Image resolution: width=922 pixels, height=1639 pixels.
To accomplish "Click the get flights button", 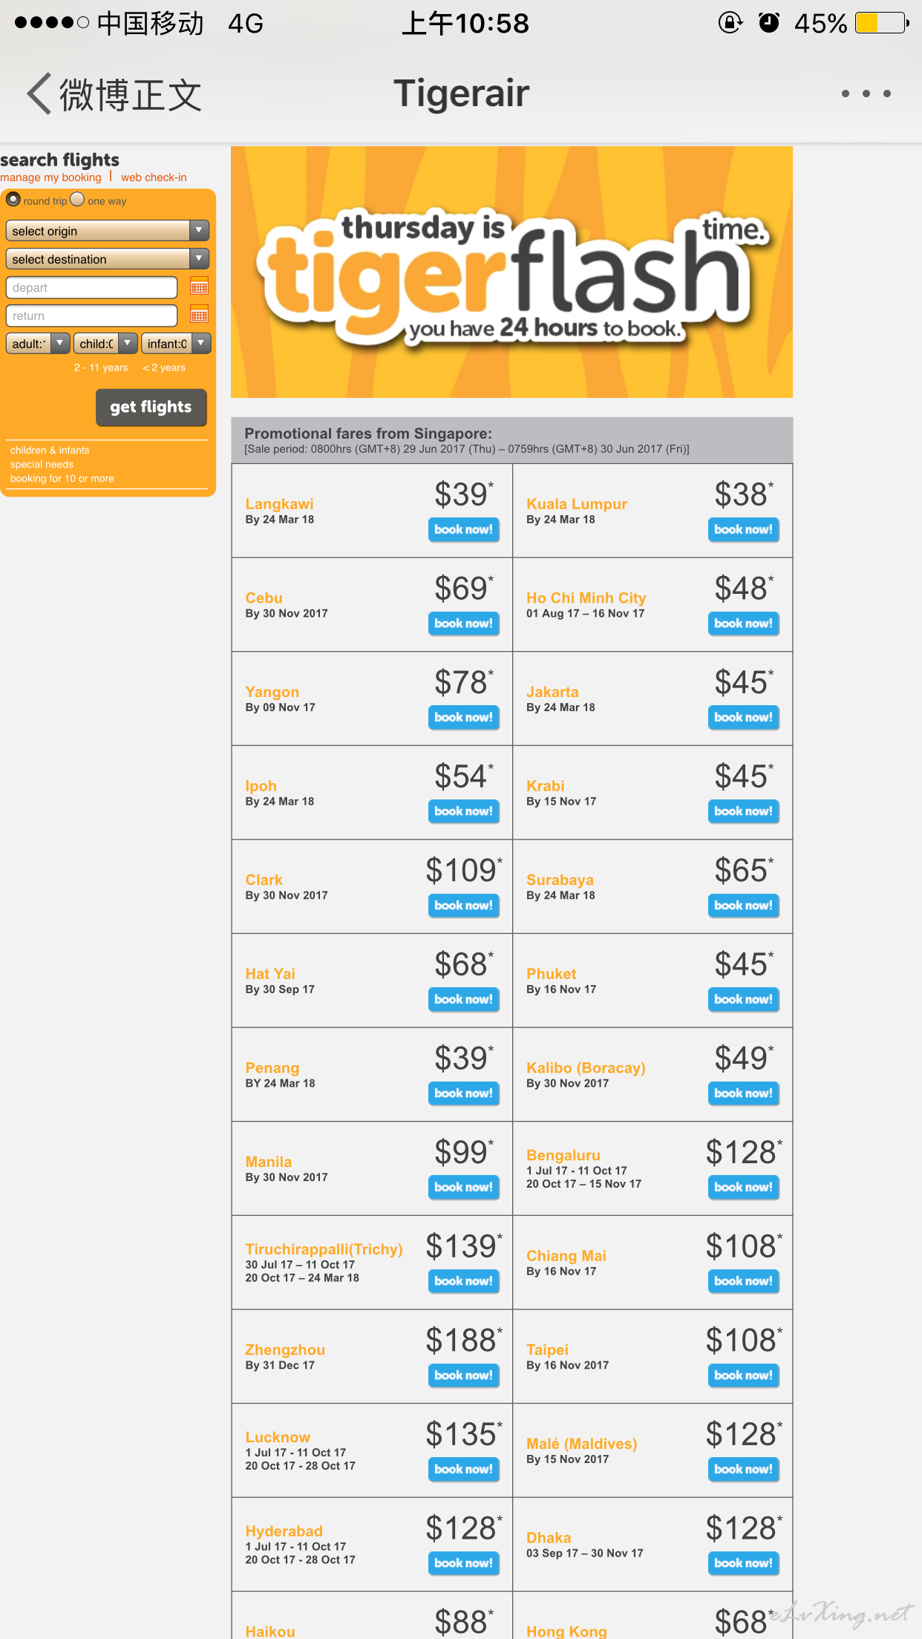I will (151, 408).
